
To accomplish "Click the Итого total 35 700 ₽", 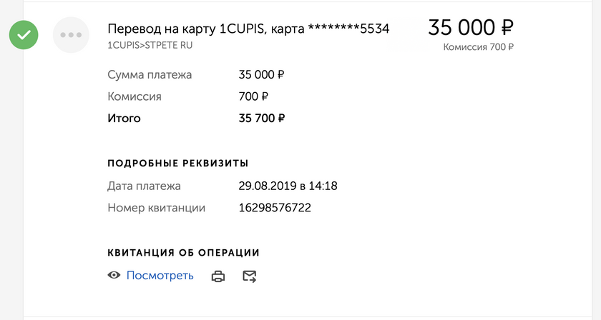I will point(262,118).
